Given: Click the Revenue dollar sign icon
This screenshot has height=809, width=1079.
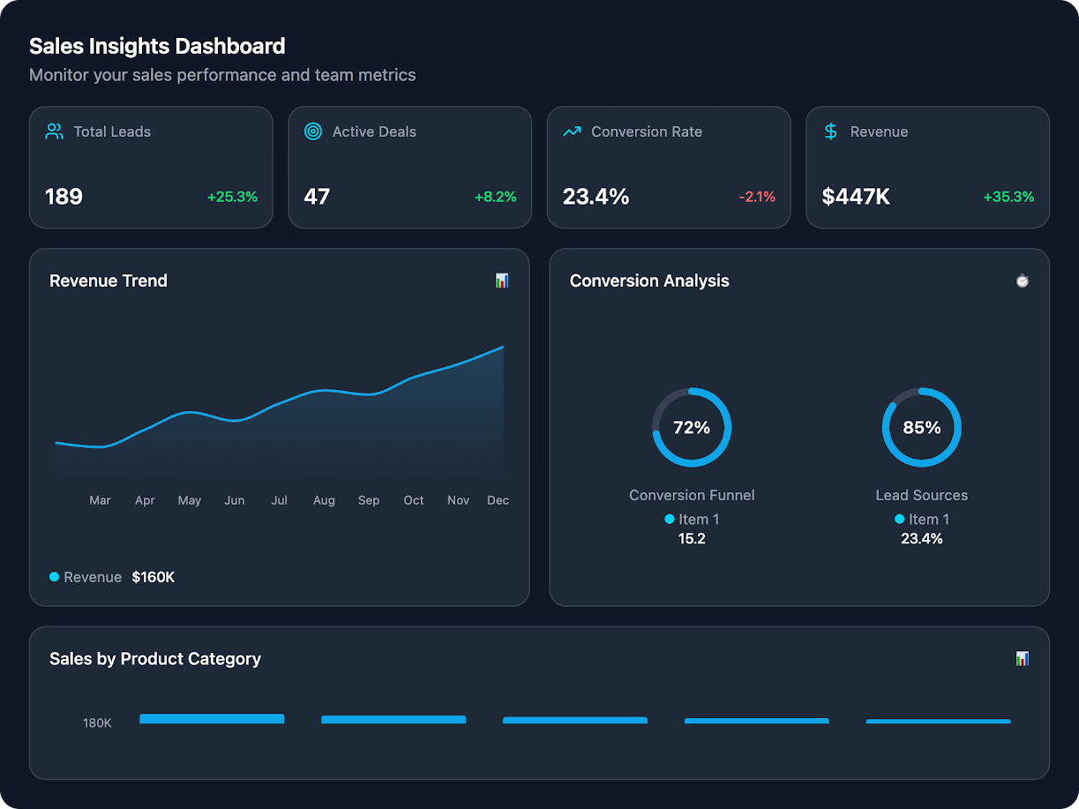Looking at the screenshot, I should pos(829,131).
